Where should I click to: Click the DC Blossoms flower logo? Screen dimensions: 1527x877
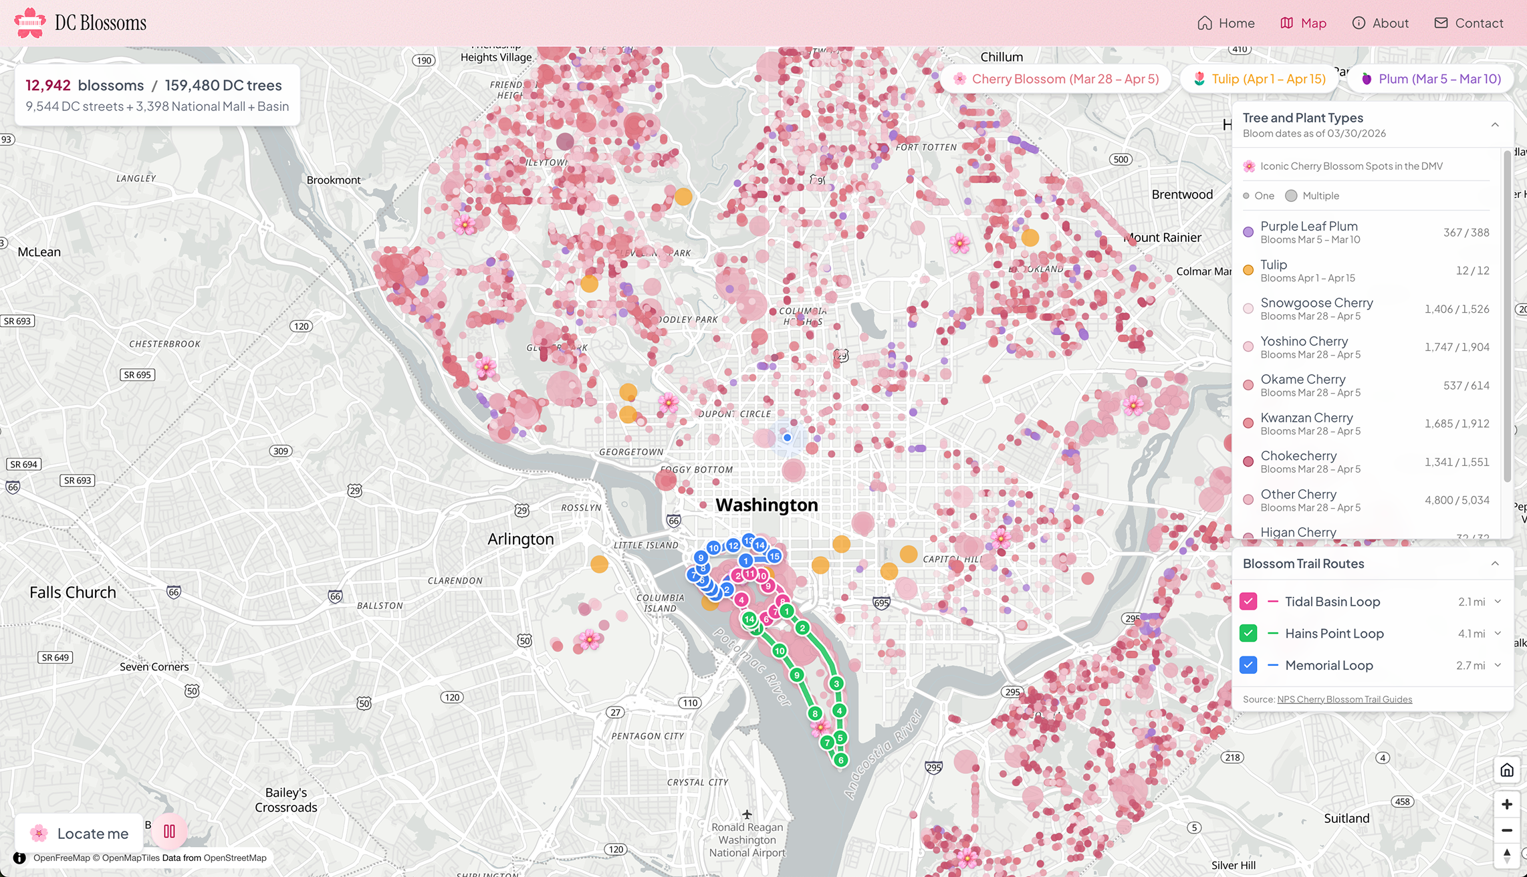pos(29,23)
